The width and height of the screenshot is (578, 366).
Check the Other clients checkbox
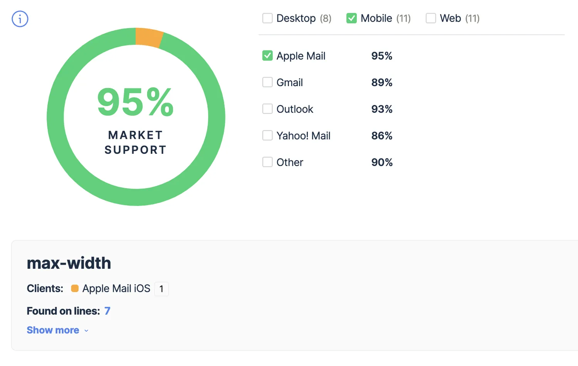tap(267, 162)
